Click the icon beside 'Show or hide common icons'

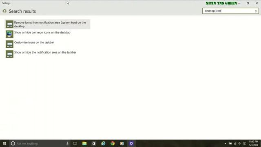click(9, 34)
